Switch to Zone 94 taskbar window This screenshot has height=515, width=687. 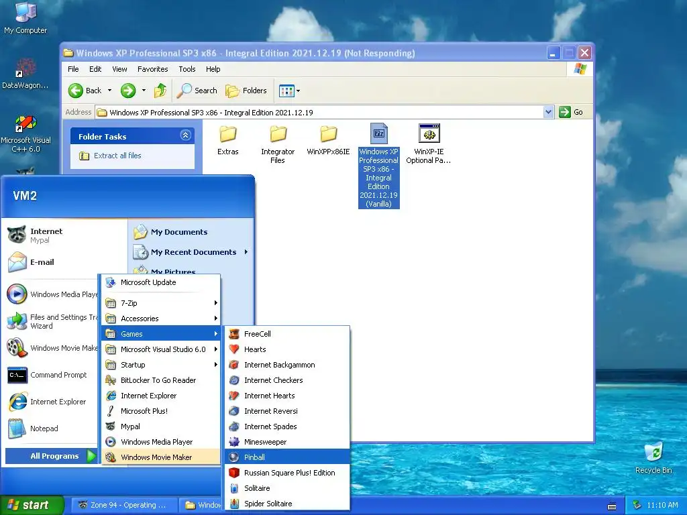point(124,505)
